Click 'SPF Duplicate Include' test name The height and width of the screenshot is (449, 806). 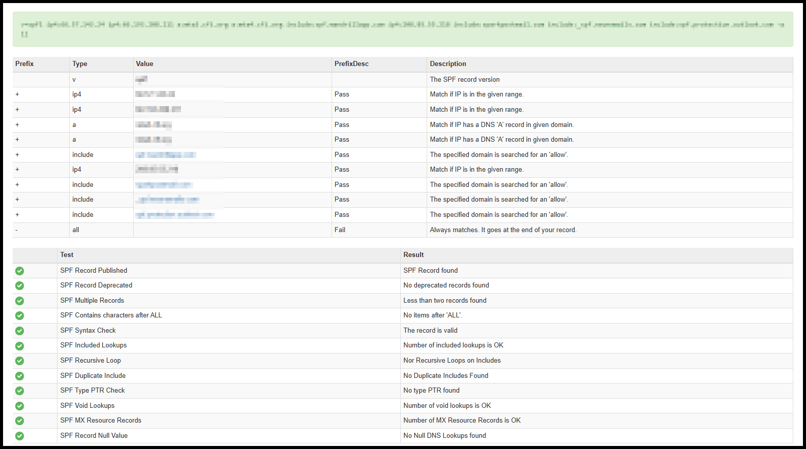[93, 375]
